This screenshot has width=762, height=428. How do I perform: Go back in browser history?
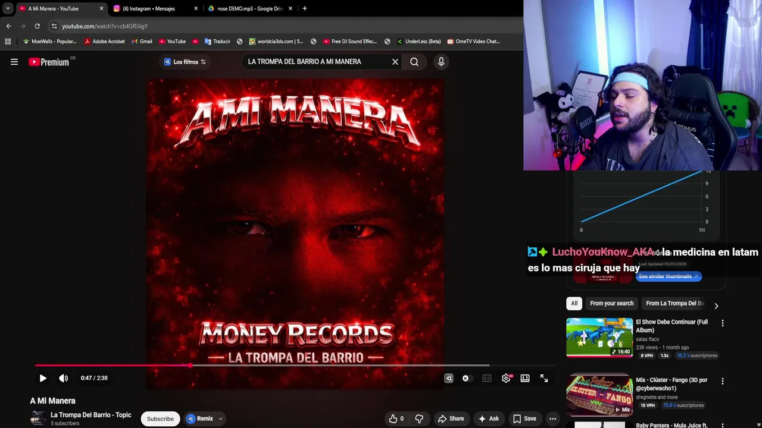(9, 26)
